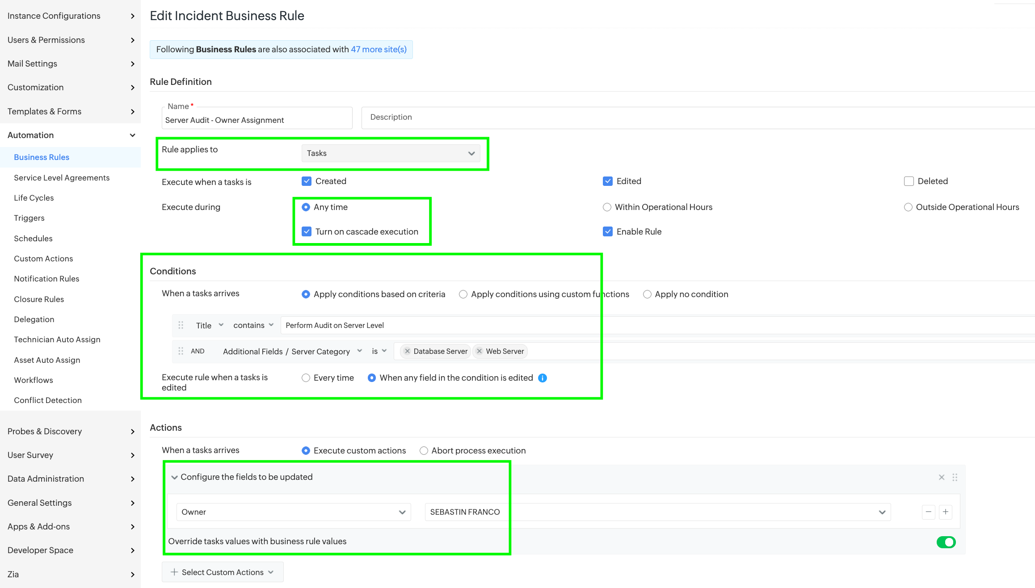Close the Configure fields action block

[942, 477]
